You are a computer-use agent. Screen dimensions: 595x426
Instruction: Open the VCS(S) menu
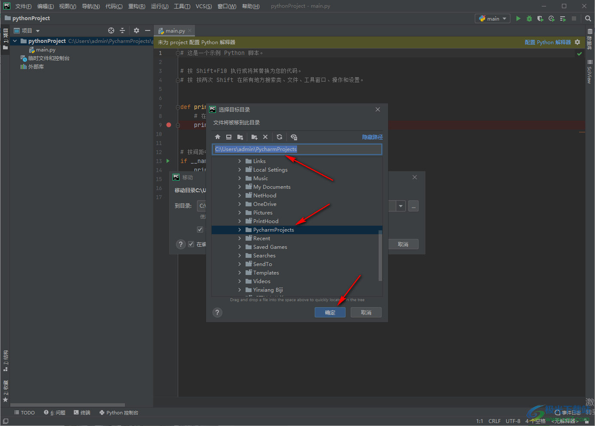pyautogui.click(x=203, y=6)
